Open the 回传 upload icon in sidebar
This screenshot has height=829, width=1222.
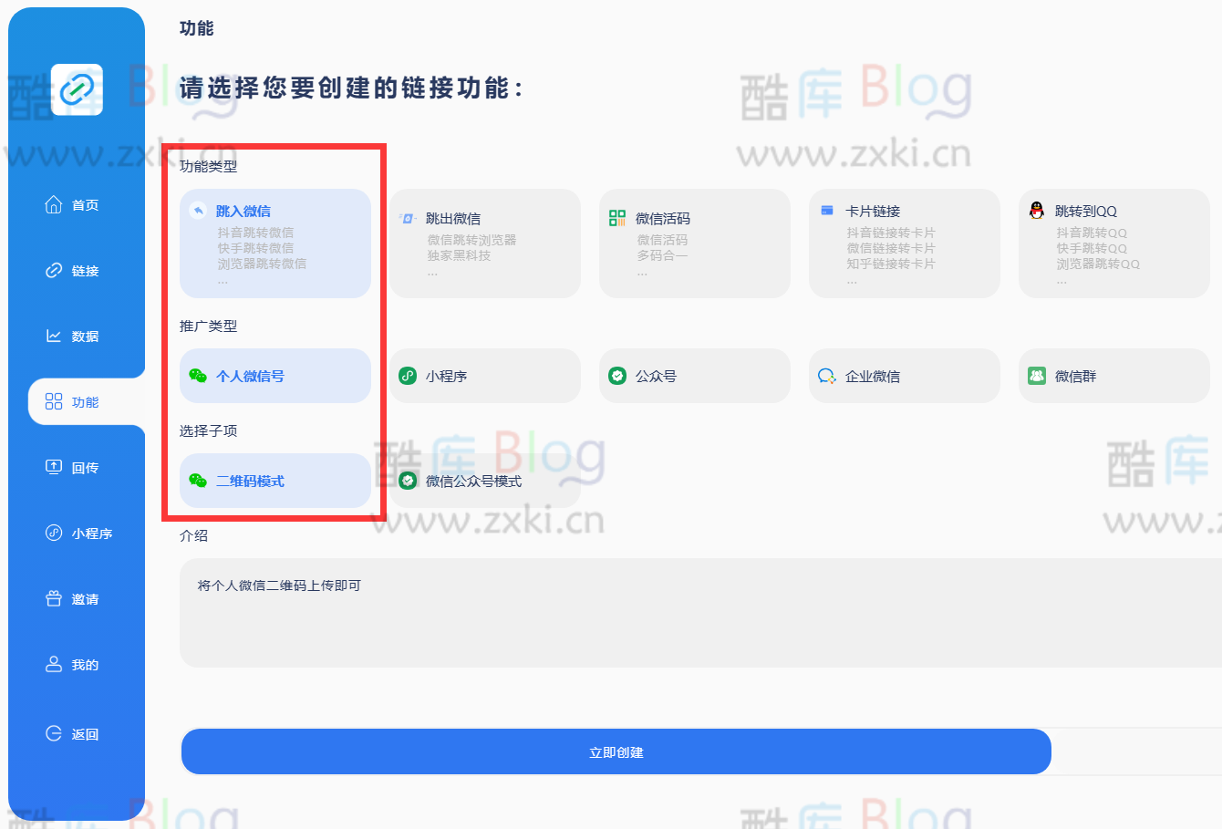[76, 467]
